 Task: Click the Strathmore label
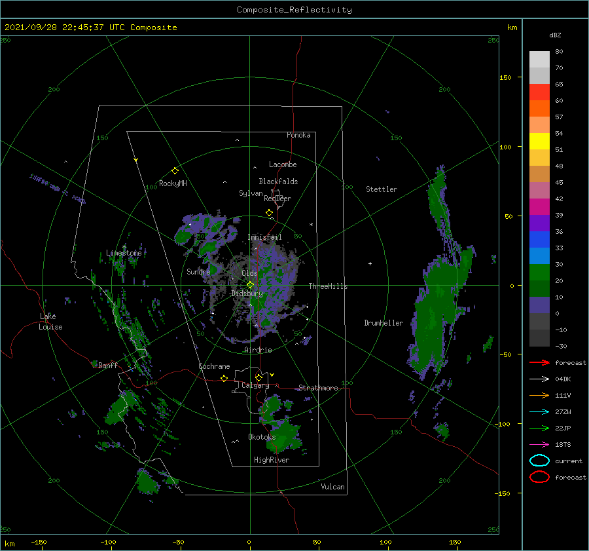(x=318, y=388)
